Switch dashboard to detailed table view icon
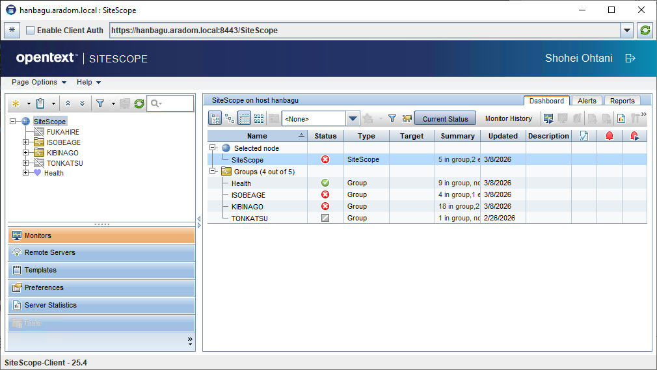Screen dimensions: 657x370 [245, 118]
